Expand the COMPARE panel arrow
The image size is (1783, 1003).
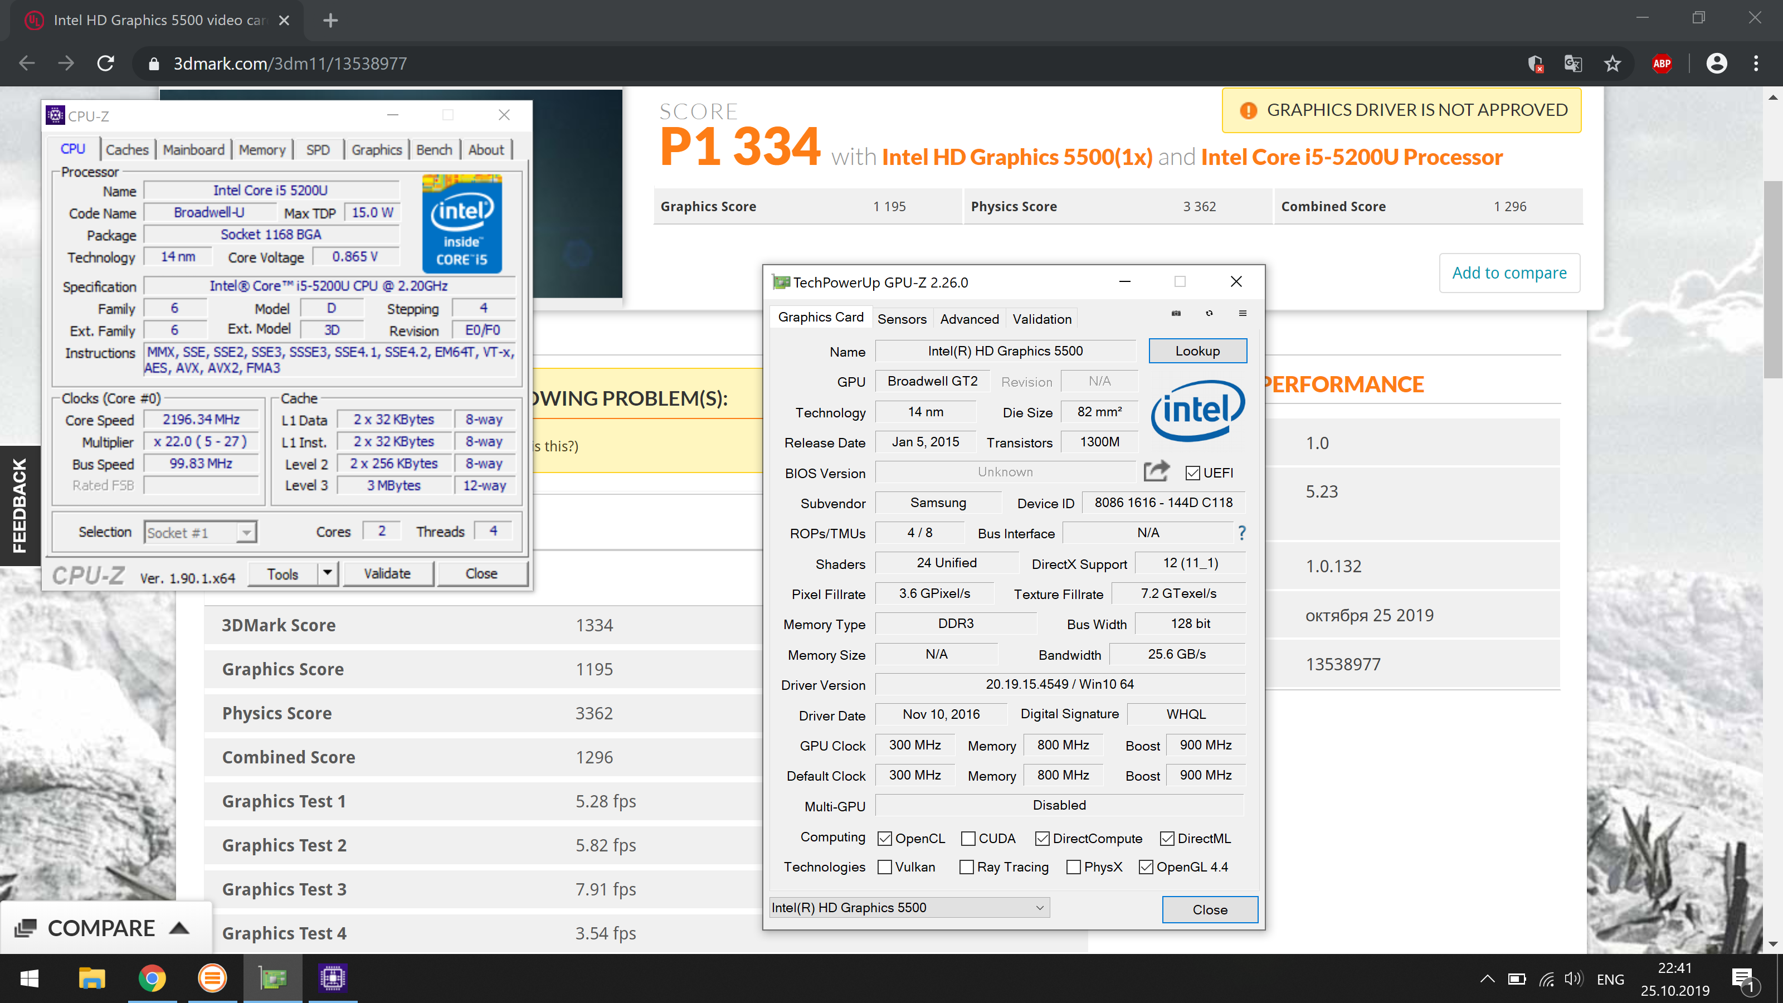click(179, 928)
